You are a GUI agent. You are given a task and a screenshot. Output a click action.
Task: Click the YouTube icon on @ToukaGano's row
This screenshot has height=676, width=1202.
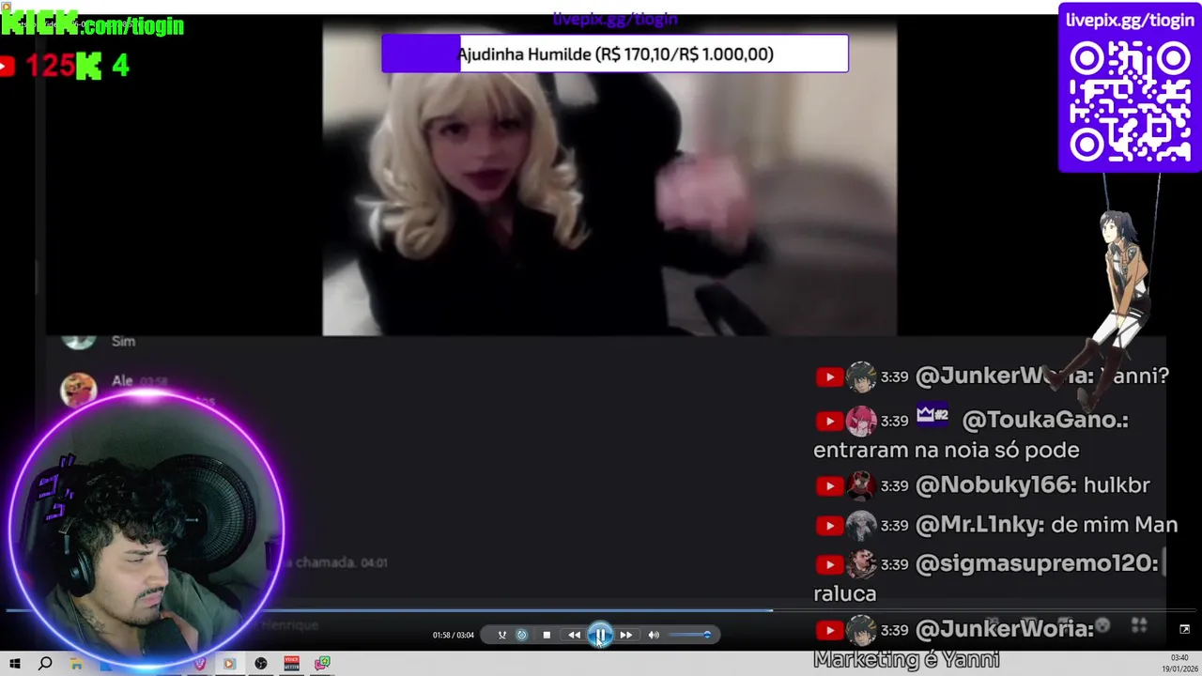(x=828, y=421)
